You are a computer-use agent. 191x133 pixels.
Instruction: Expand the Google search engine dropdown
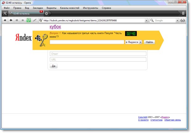point(177,20)
